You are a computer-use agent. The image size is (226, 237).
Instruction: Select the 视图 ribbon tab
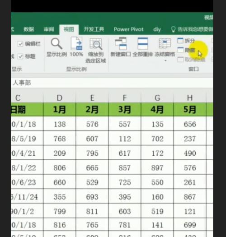point(69,29)
